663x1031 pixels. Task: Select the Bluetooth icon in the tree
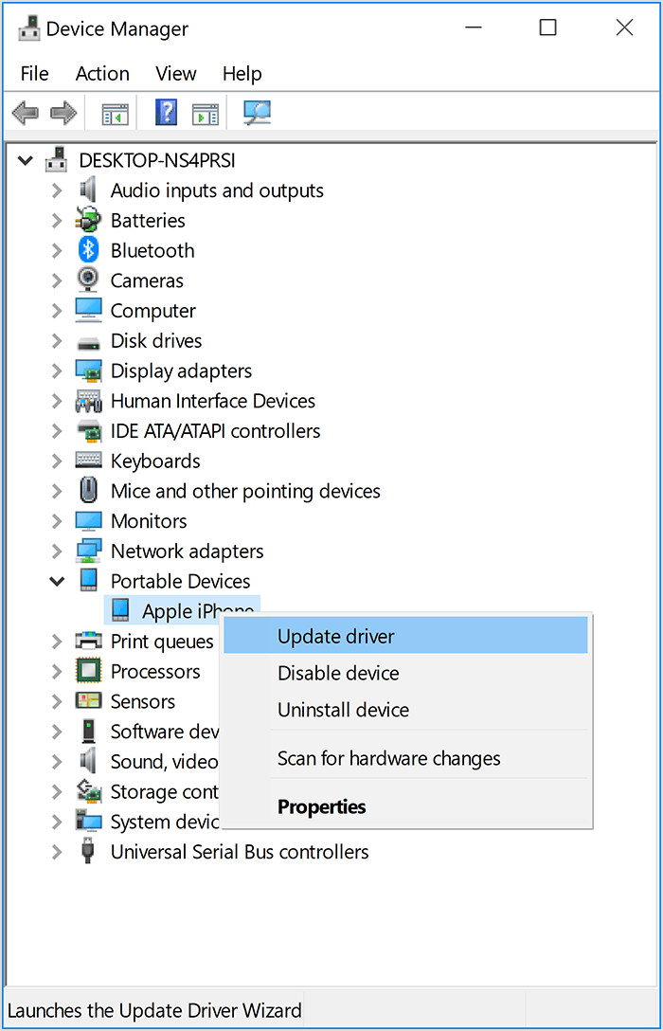[x=88, y=250]
